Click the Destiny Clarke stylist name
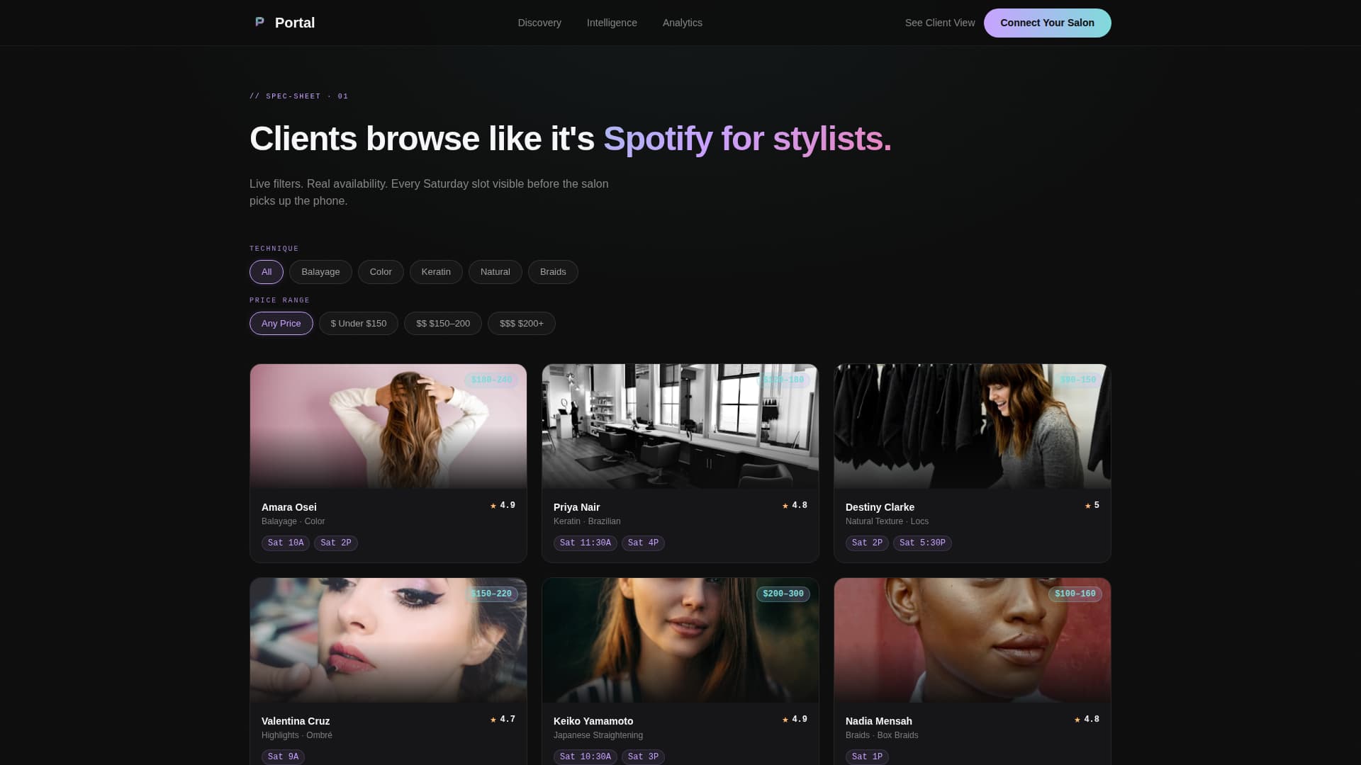 [880, 507]
